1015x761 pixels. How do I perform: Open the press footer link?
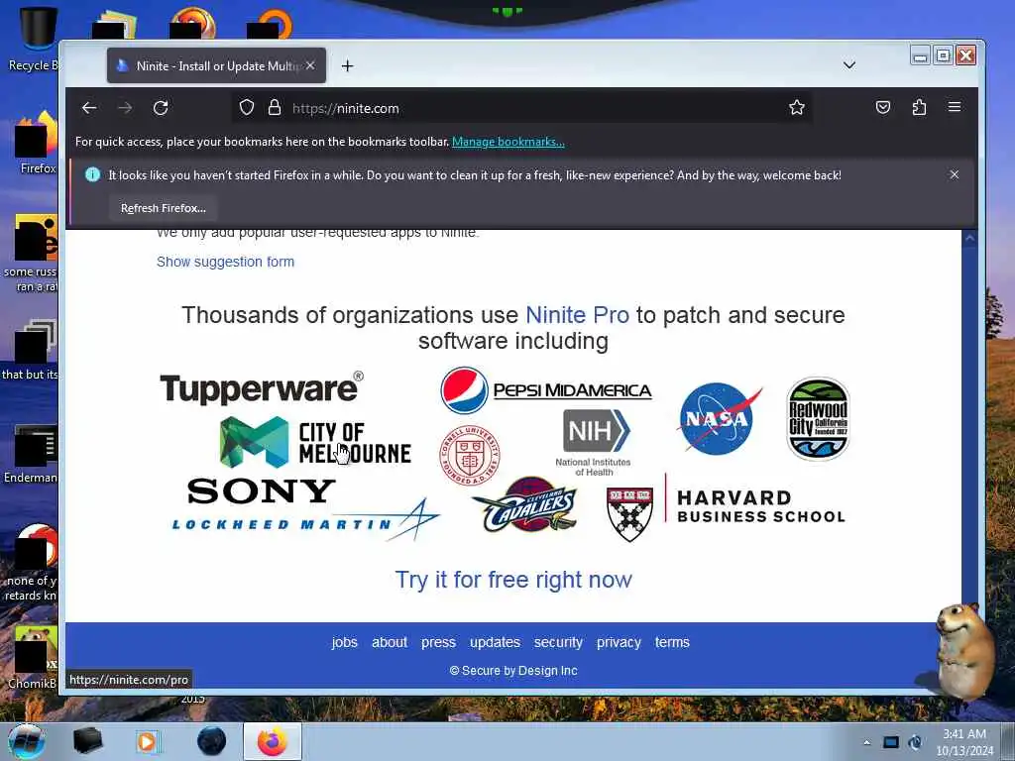click(x=438, y=642)
